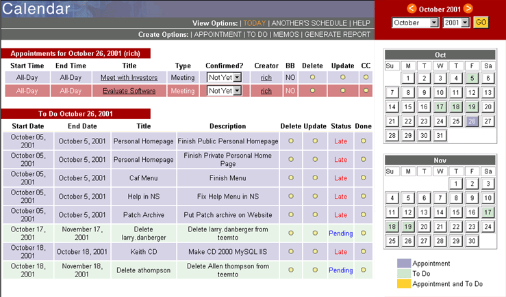Click yellow Appointment and To Do legend swatch

[x=404, y=284]
